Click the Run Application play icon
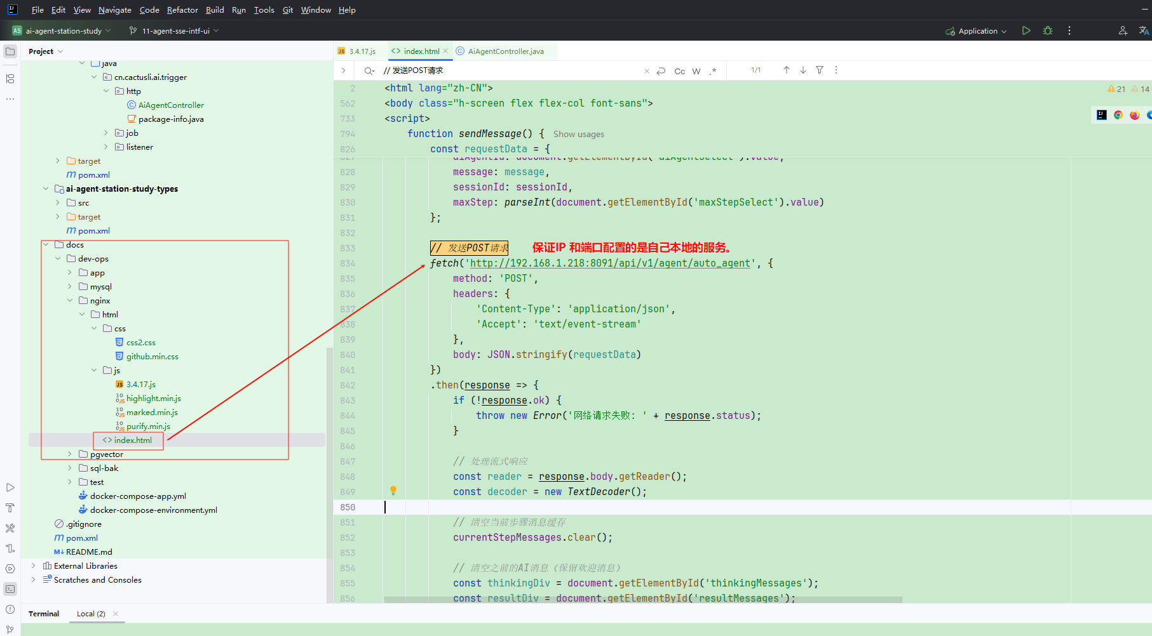Viewport: 1152px width, 636px height. point(1026,30)
